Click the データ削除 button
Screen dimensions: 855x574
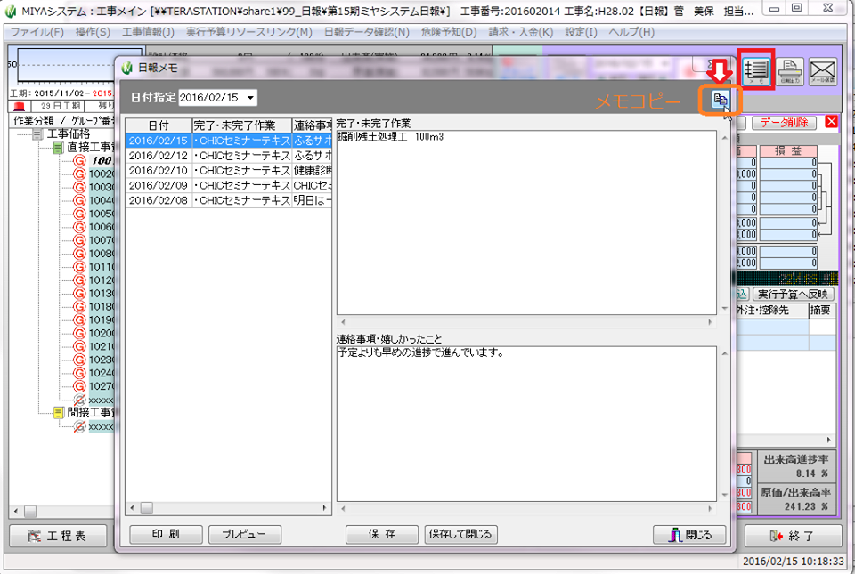pos(784,123)
